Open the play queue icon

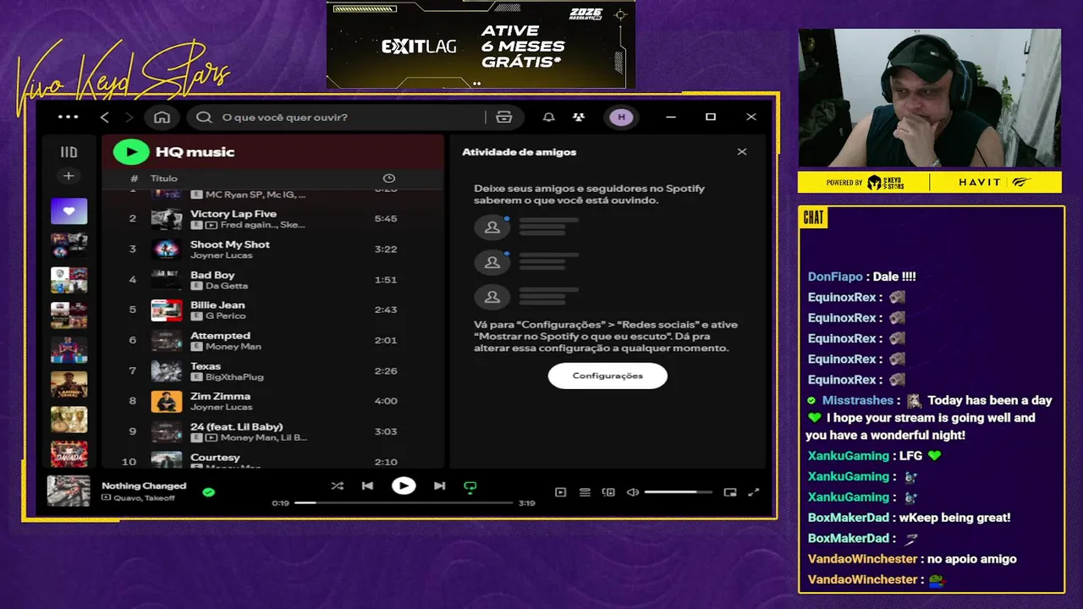click(585, 492)
